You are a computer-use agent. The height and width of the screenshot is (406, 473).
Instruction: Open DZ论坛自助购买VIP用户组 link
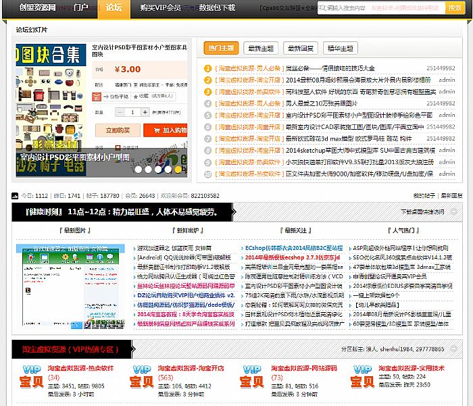click(186, 295)
